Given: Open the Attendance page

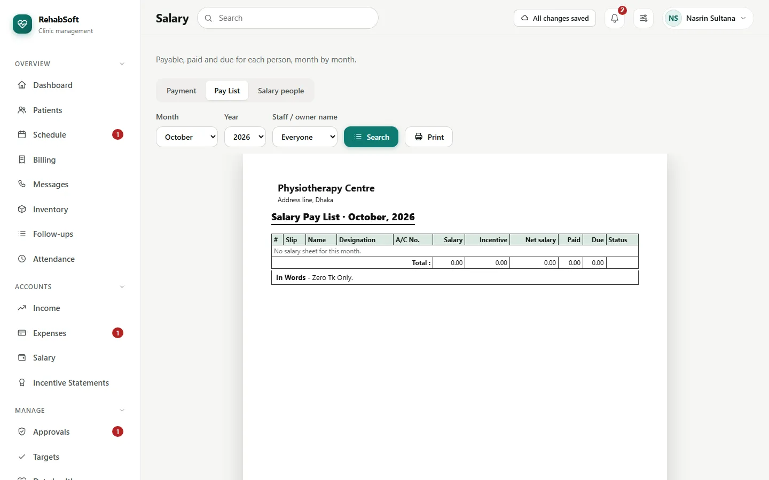Looking at the screenshot, I should (x=70, y=259).
